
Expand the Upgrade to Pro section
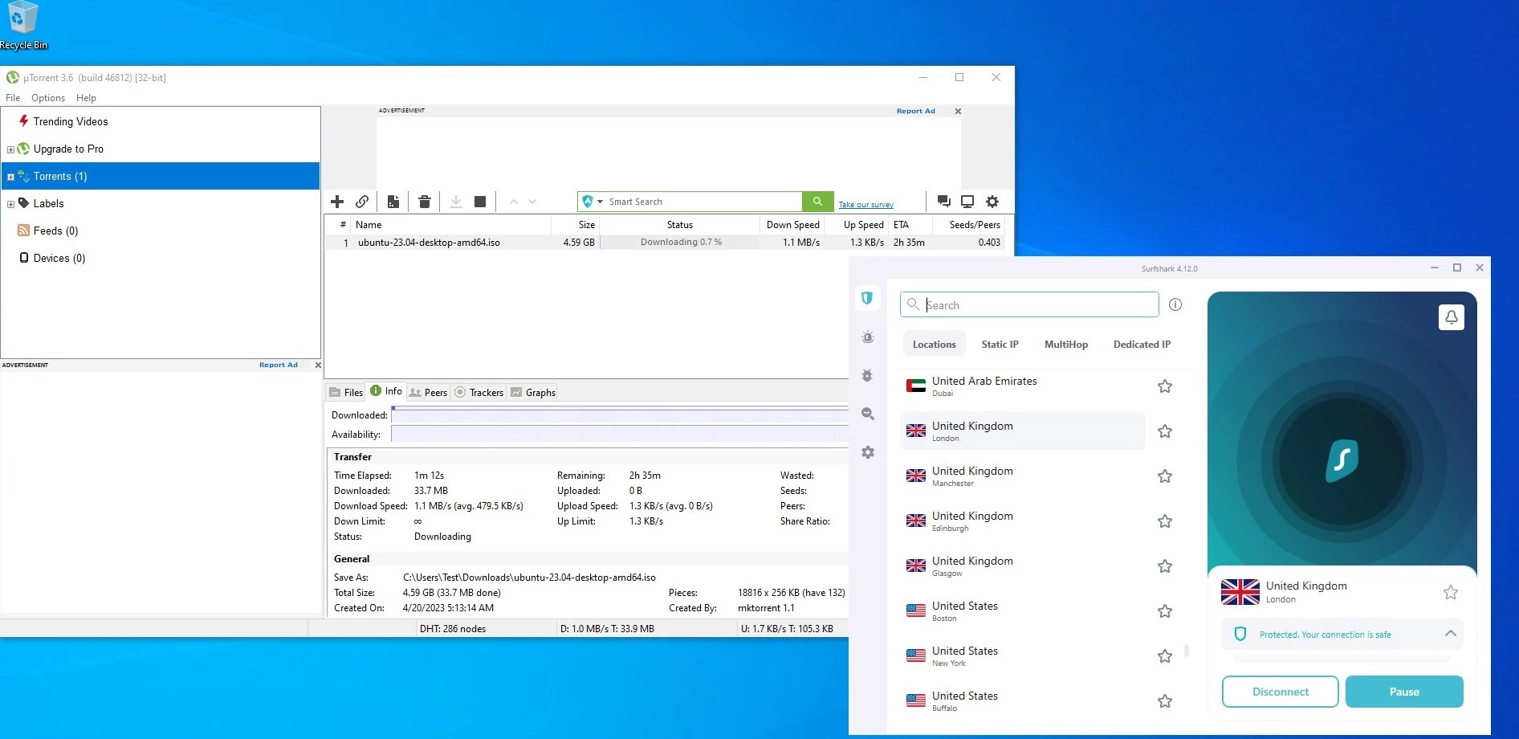tap(12, 149)
